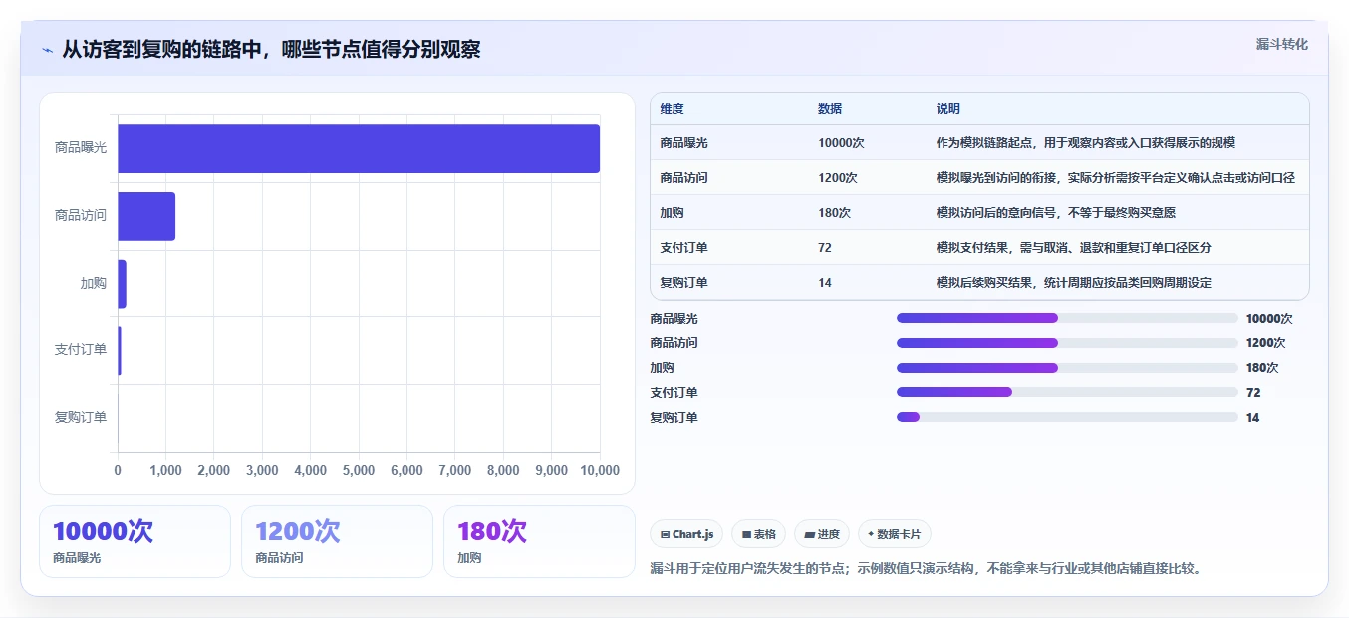Image resolution: width=1349 pixels, height=618 pixels.
Task: Click the 14 value in the table
Action: click(825, 283)
